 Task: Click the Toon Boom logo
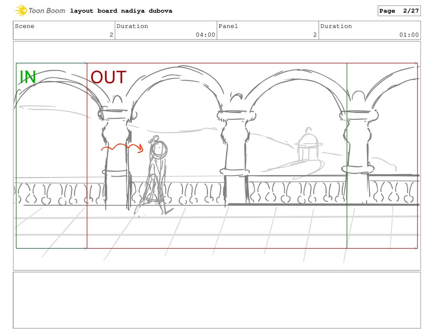click(x=40, y=11)
